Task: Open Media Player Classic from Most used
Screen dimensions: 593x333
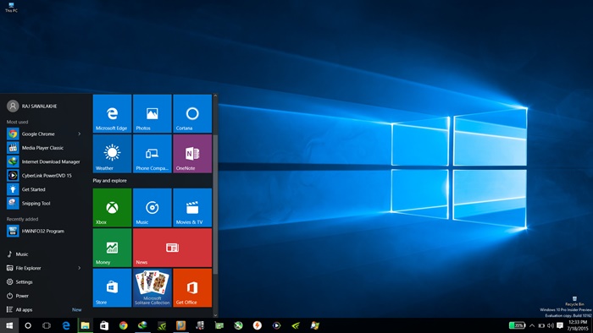Action: pyautogui.click(x=44, y=148)
